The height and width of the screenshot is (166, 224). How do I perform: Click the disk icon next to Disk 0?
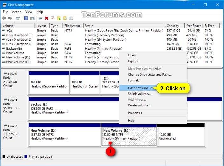tap(6, 74)
